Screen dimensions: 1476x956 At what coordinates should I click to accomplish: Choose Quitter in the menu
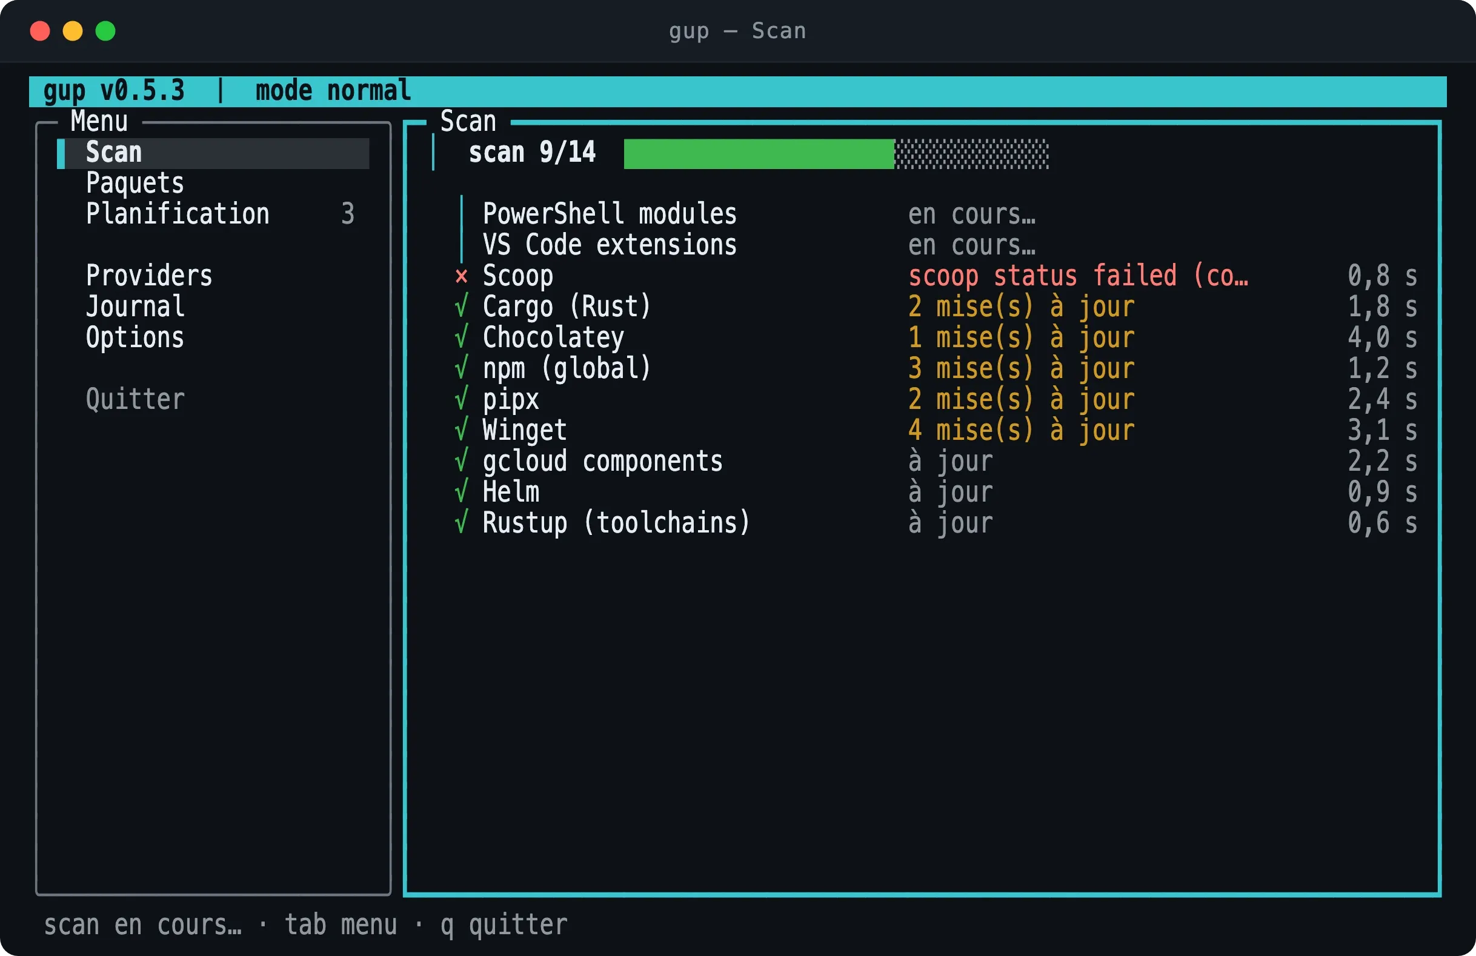coord(135,399)
